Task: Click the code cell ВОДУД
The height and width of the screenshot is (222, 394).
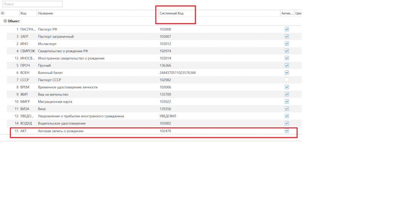Action: (x=26, y=124)
